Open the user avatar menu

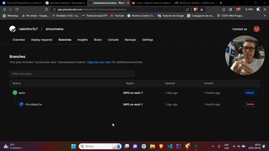pos(256,29)
